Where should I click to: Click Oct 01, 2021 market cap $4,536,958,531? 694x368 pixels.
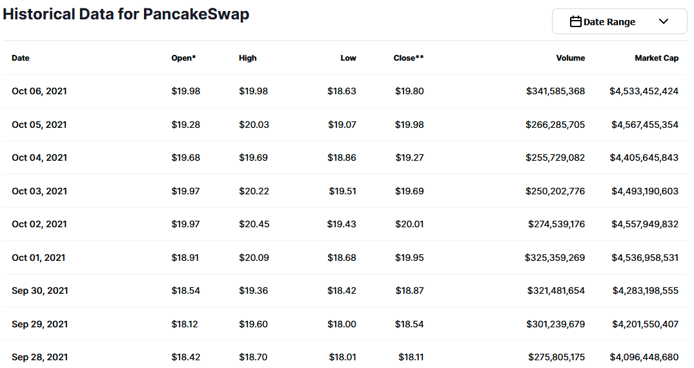(645, 258)
